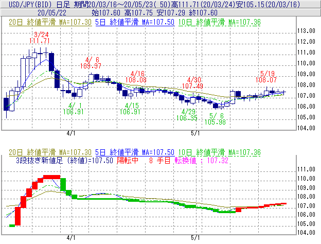Click the 5/1 date label under lower chart
This screenshot has width=321, height=244.
coord(195,238)
